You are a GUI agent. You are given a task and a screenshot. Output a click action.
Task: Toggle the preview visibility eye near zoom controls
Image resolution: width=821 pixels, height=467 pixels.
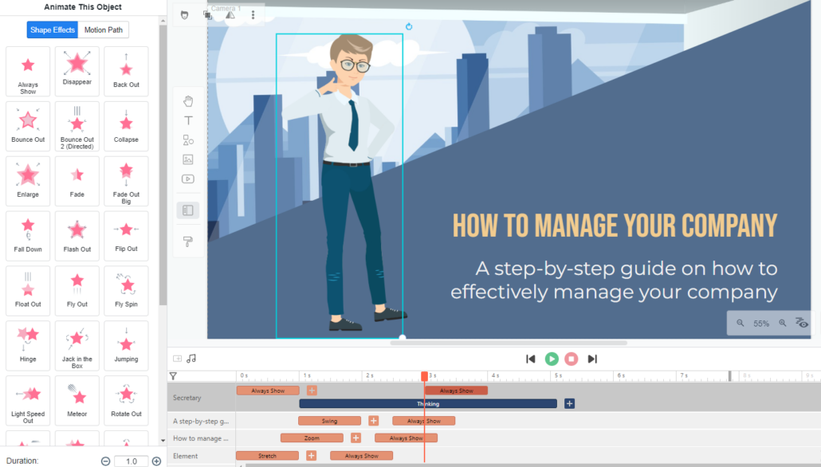pos(803,323)
